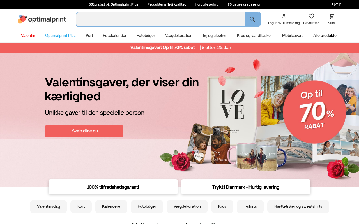This screenshot has width=359, height=224.
Task: Focus the search input field
Action: click(x=160, y=19)
